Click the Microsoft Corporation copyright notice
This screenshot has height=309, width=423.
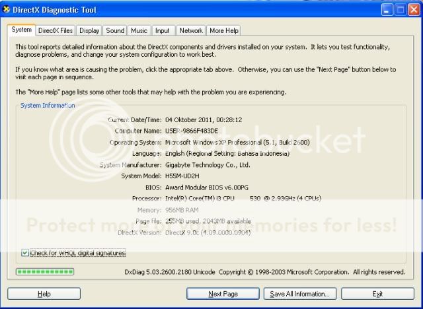(312, 272)
